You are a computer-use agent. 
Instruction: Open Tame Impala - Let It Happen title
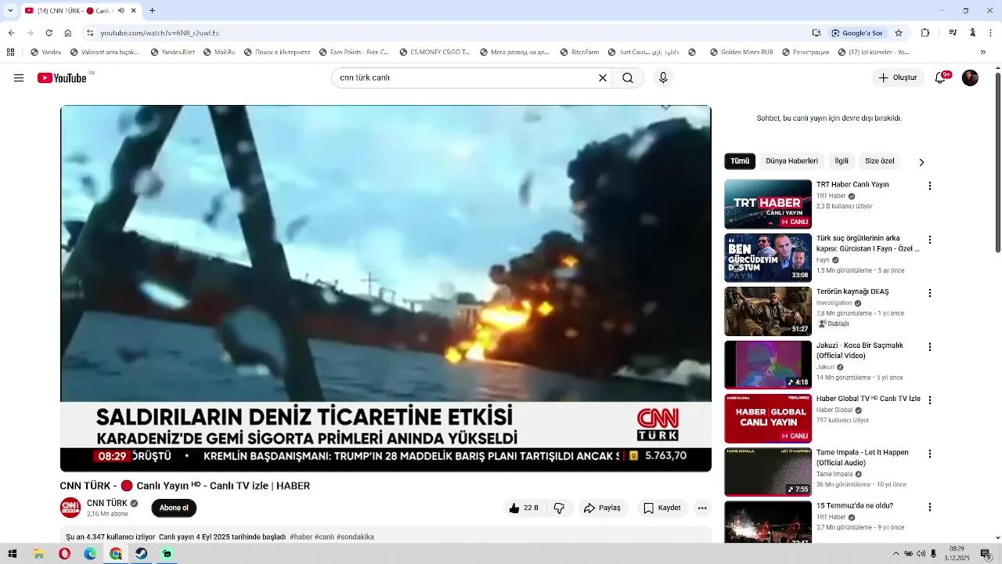[x=862, y=457]
